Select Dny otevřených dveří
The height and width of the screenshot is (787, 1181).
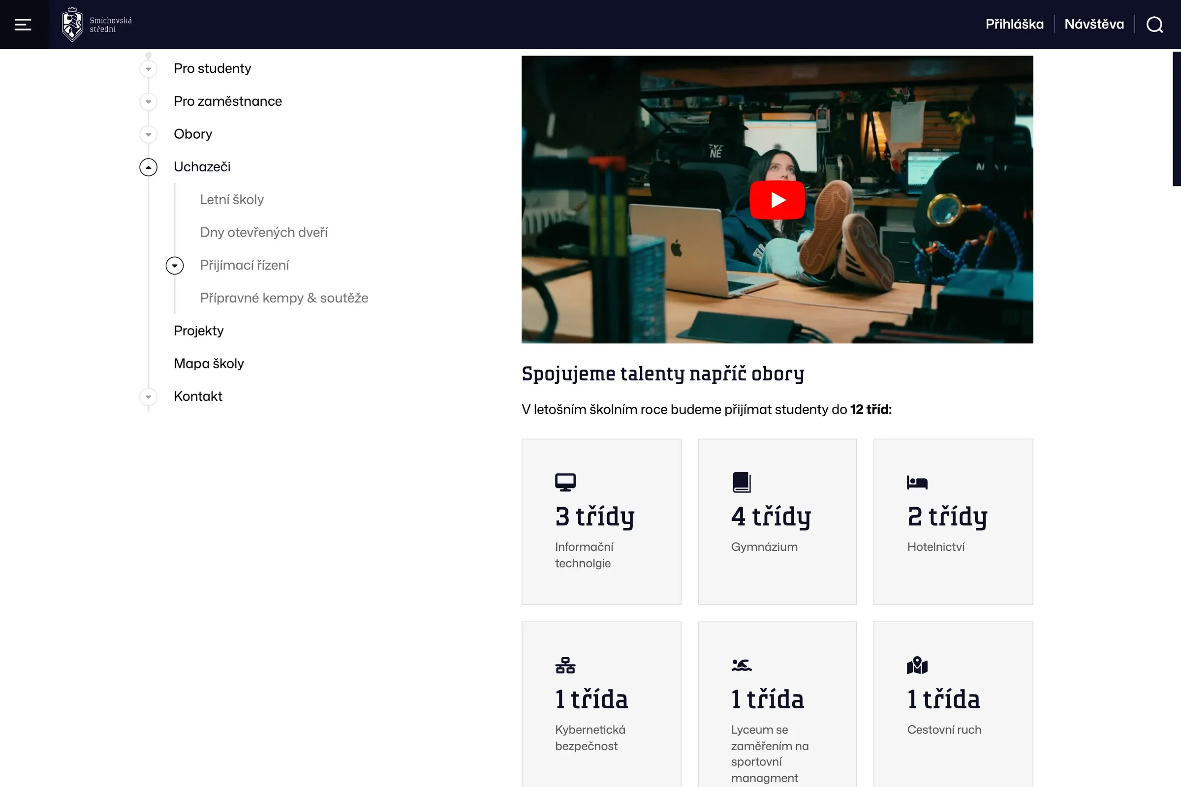click(264, 232)
